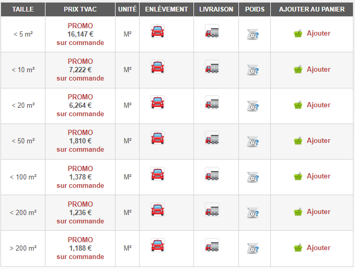Click the delivery truck icon for < 5 m²
Viewport: 355px width, 270px height.
click(x=212, y=31)
